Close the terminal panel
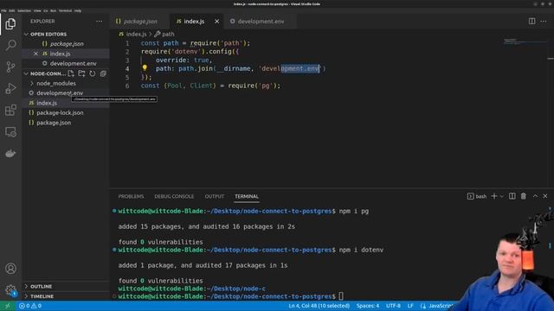 545,196
